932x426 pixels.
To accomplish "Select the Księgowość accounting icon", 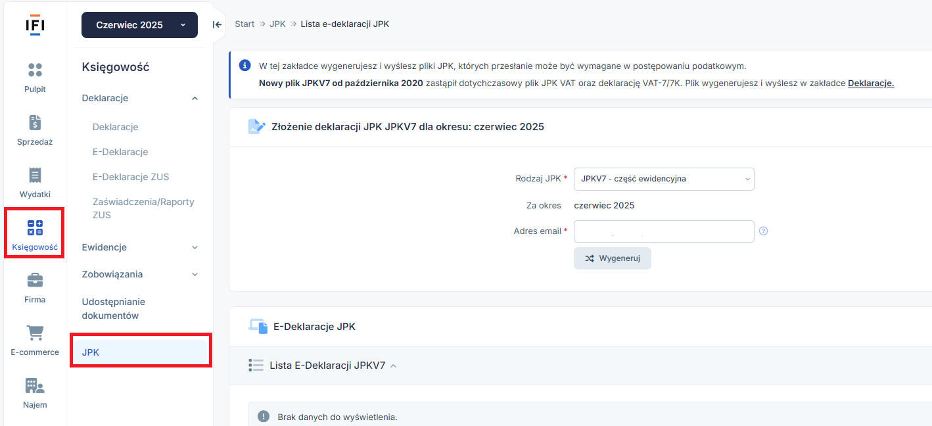I will click(35, 228).
